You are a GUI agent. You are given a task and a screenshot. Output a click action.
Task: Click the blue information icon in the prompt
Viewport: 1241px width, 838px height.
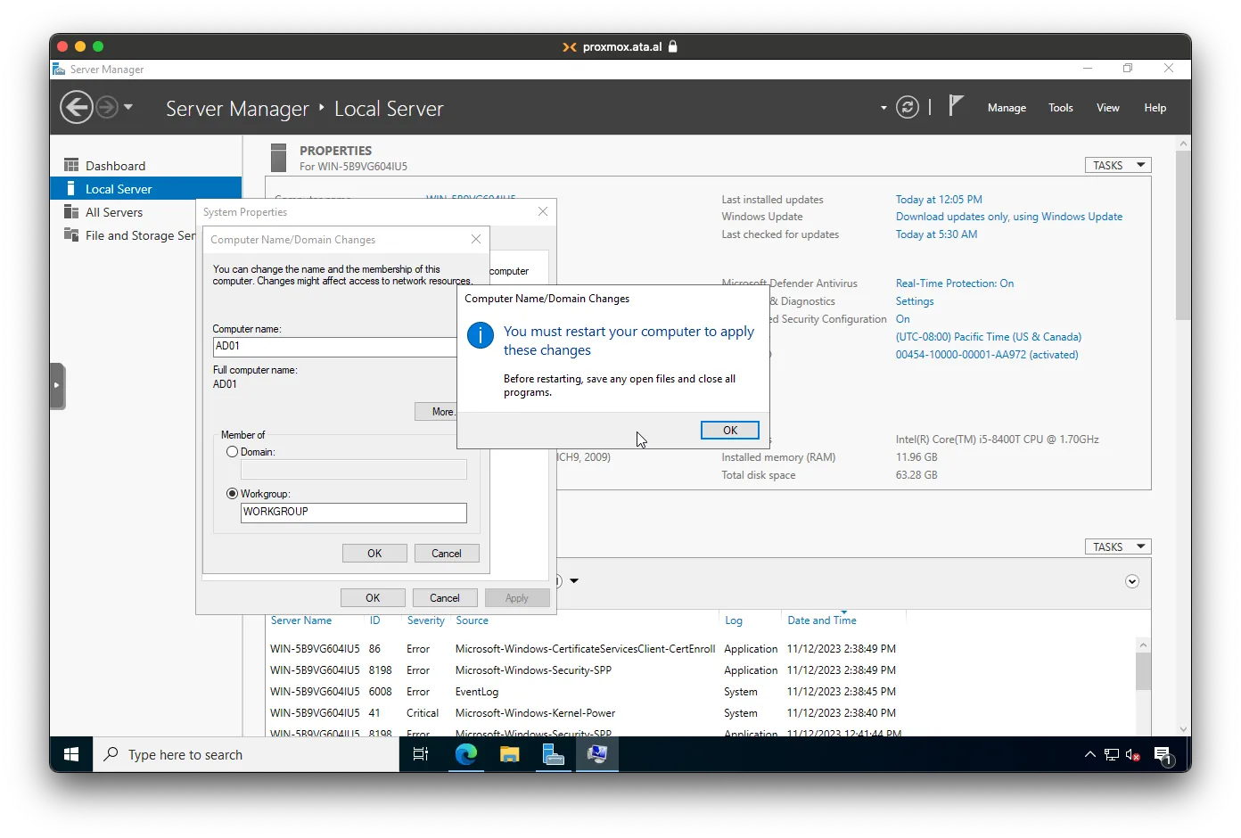tap(480, 335)
